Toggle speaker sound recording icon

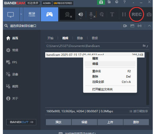80,15
